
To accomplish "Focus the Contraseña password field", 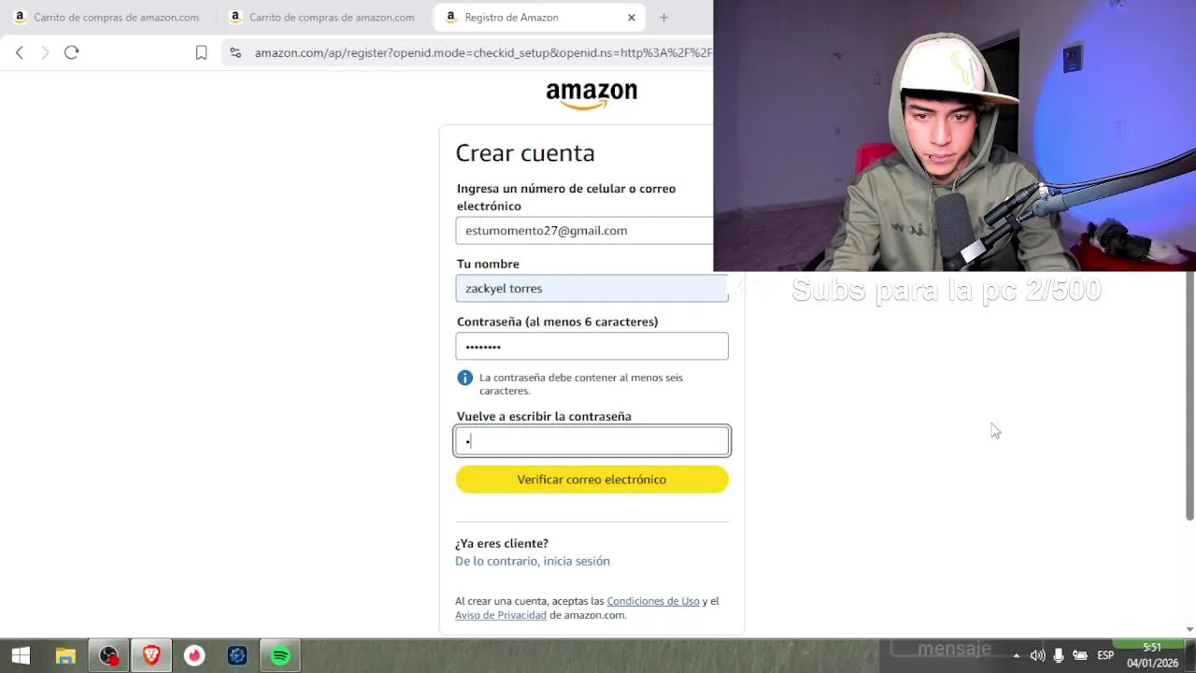I will (591, 346).
